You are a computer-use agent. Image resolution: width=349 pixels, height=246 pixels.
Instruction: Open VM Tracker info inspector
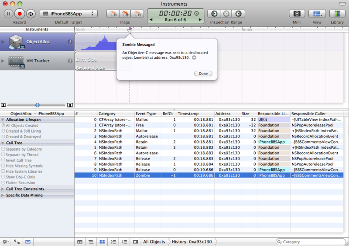pyautogui.click(x=70, y=61)
